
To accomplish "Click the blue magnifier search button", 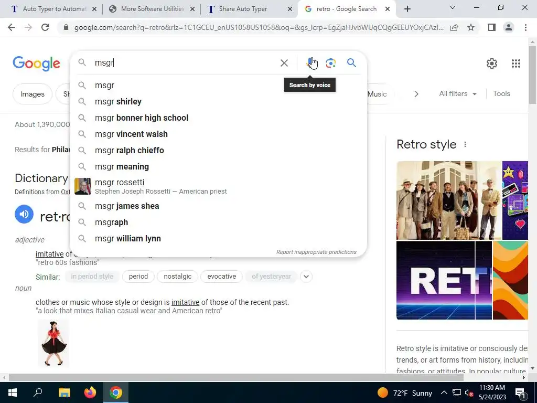I will (x=351, y=63).
